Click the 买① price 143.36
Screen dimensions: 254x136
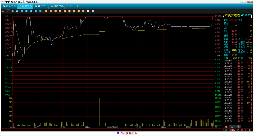point(234,31)
